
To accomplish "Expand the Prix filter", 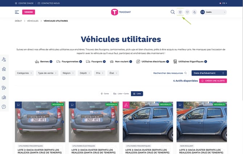I will (x=99, y=73).
